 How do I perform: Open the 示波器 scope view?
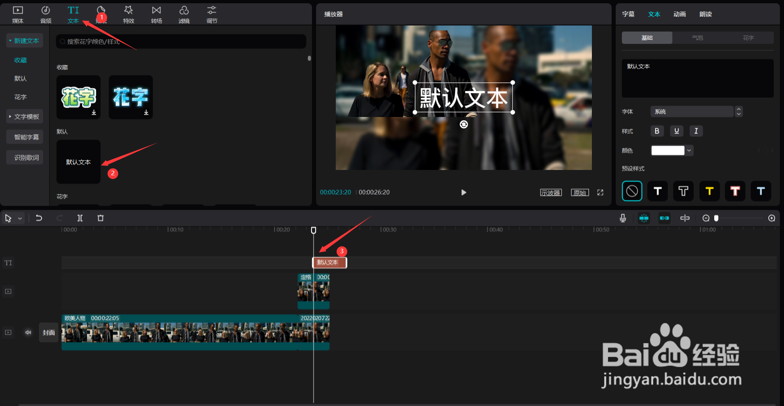click(x=551, y=193)
